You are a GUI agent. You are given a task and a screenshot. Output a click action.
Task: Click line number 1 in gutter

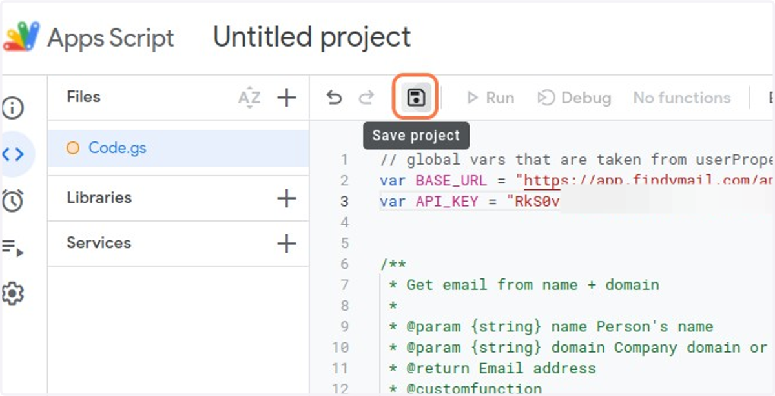(344, 160)
